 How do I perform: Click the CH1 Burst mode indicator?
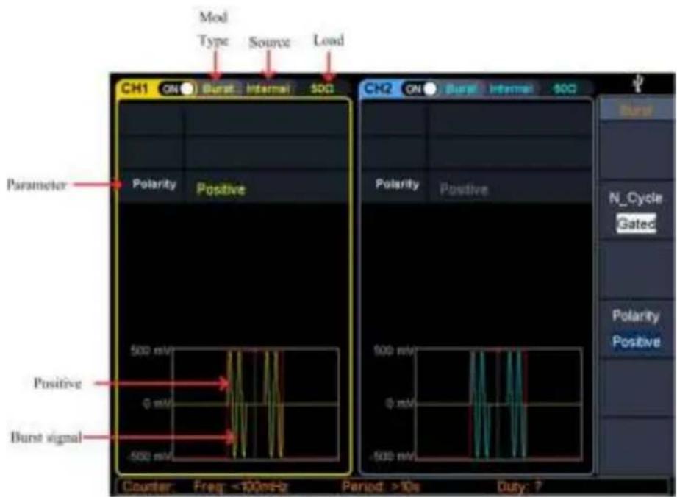pyautogui.click(x=218, y=89)
